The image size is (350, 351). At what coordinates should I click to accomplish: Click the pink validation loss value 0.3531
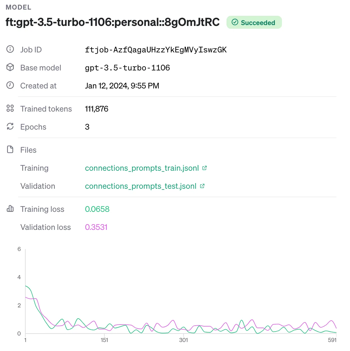(96, 227)
